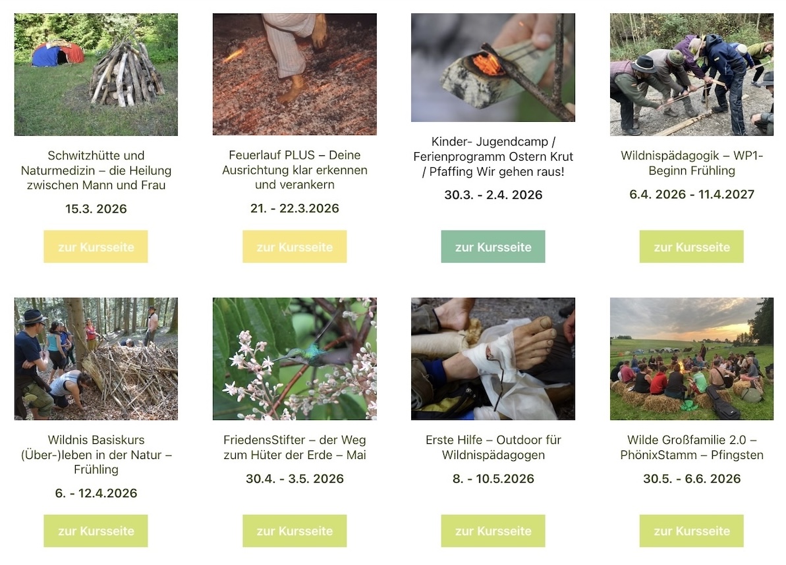
Task: Open the Erste Hilfe – Outdoor title link
Action: [493, 447]
